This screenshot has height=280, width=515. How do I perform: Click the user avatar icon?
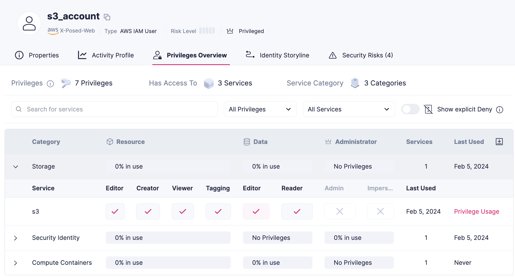(x=29, y=23)
